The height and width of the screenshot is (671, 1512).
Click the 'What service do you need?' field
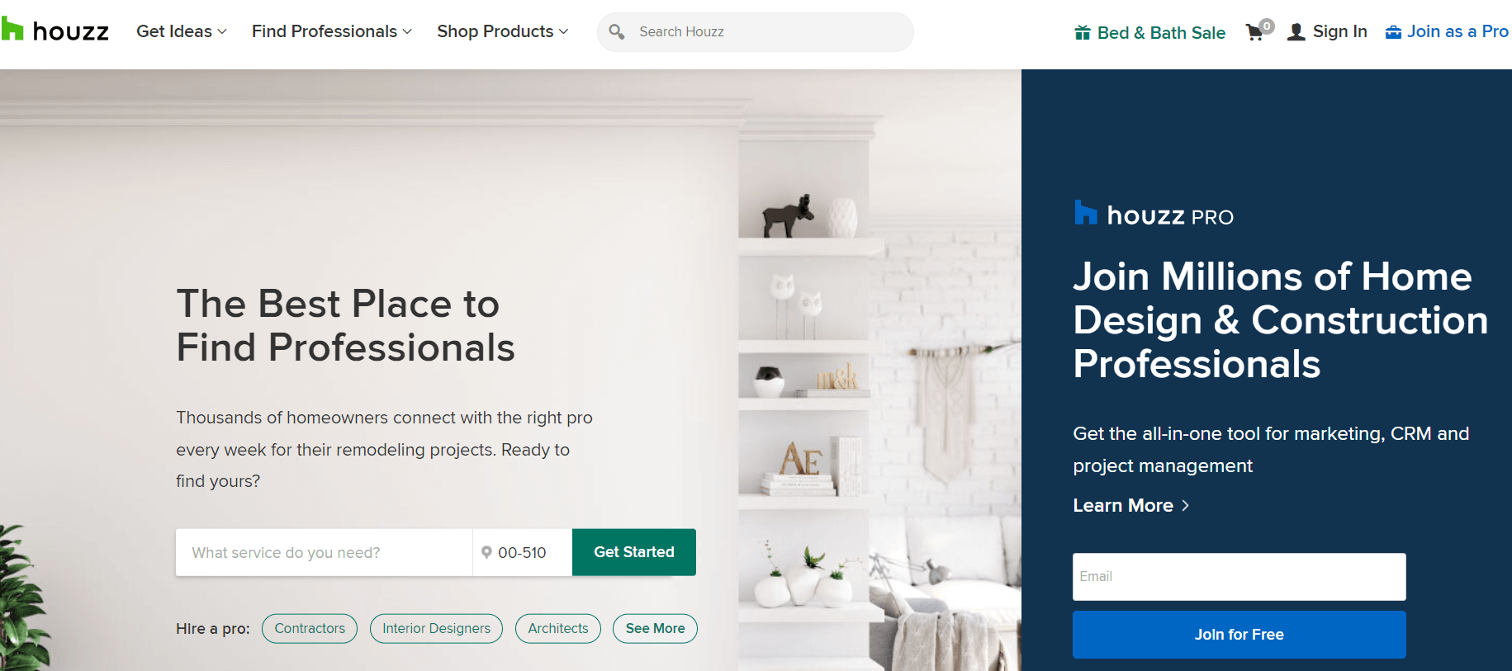(x=324, y=552)
